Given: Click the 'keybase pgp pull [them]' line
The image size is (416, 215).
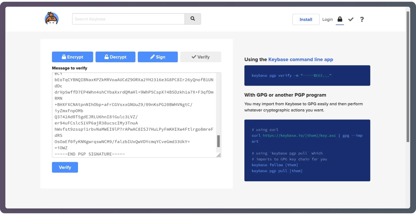Looking at the screenshot, I should pos(277,171).
